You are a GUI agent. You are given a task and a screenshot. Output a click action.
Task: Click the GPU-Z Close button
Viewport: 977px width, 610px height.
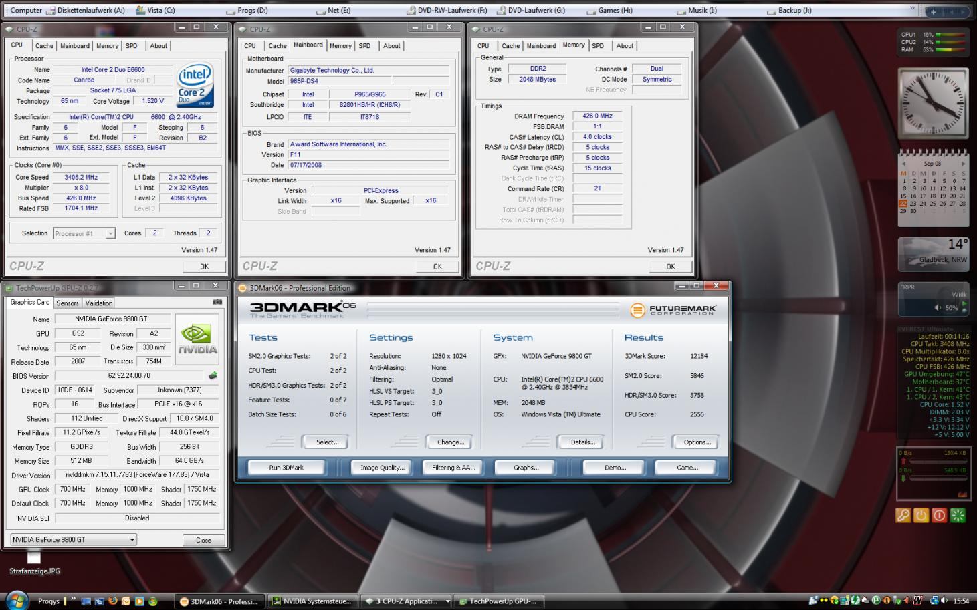(x=204, y=540)
